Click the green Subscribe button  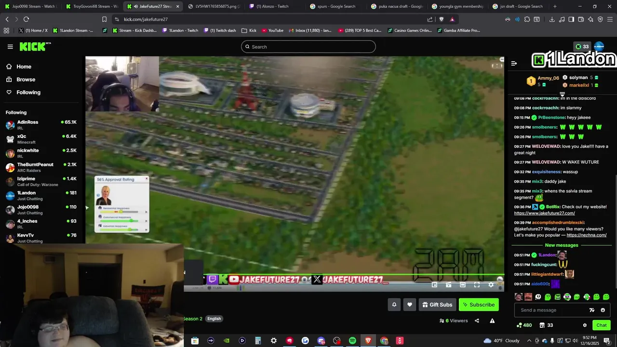coord(479,305)
